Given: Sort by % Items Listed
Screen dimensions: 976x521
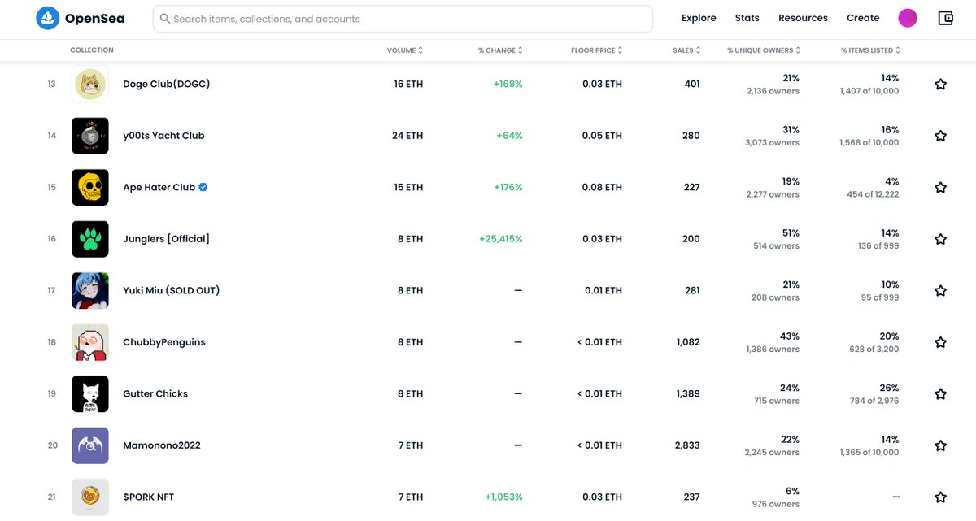Looking at the screenshot, I should tap(870, 50).
